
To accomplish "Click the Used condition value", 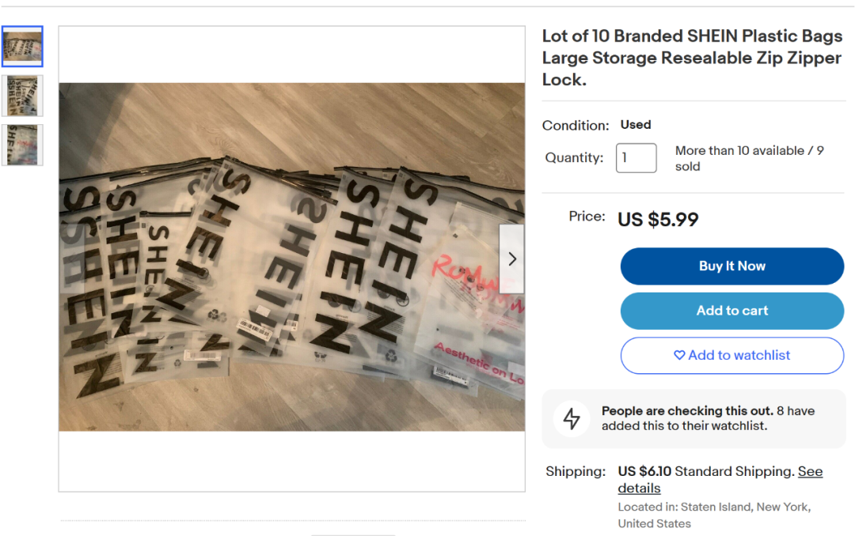I will 636,125.
